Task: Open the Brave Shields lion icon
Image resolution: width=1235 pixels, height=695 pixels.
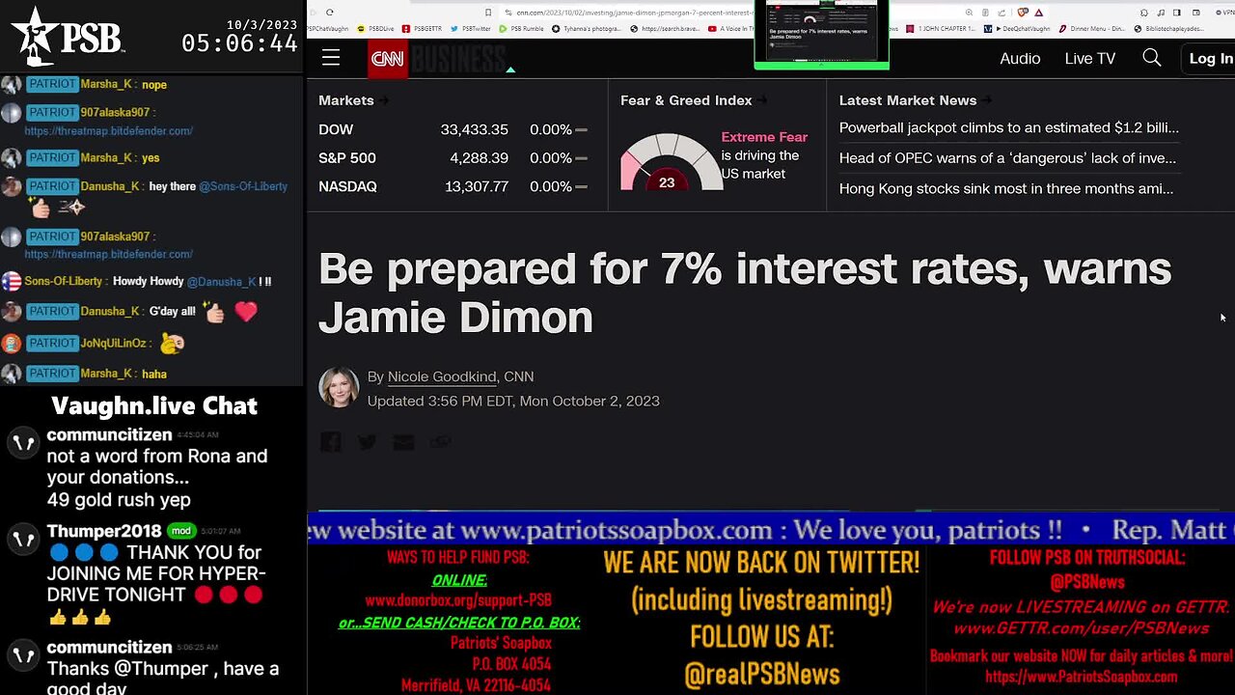Action: pyautogui.click(x=1023, y=13)
